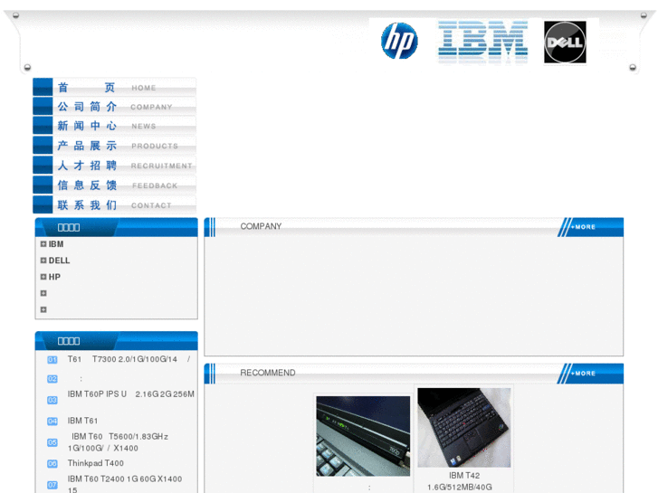658x493 pixels.
Task: Open T61 T7300 2.0/1G/100G/14 listing
Action: point(129,359)
